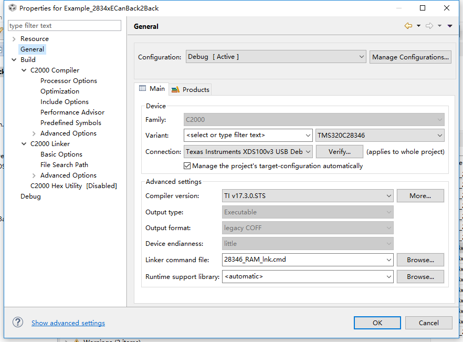Expand linker Advanced Options node

pos(34,175)
